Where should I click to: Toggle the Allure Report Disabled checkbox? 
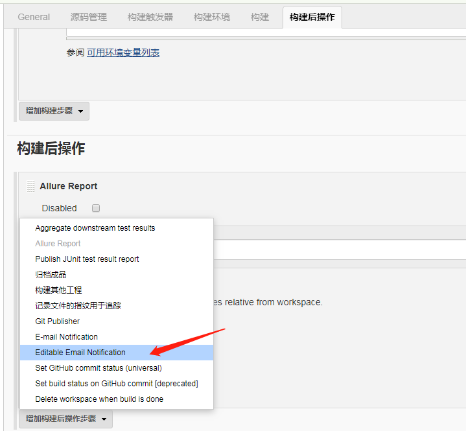tap(96, 208)
